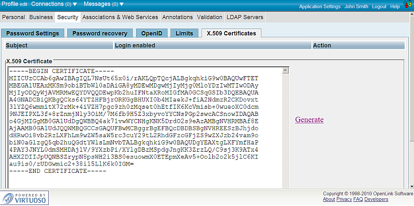This screenshot has width=414, height=206.
Task: Click the Profile edit link
Action: click(x=23, y=5)
